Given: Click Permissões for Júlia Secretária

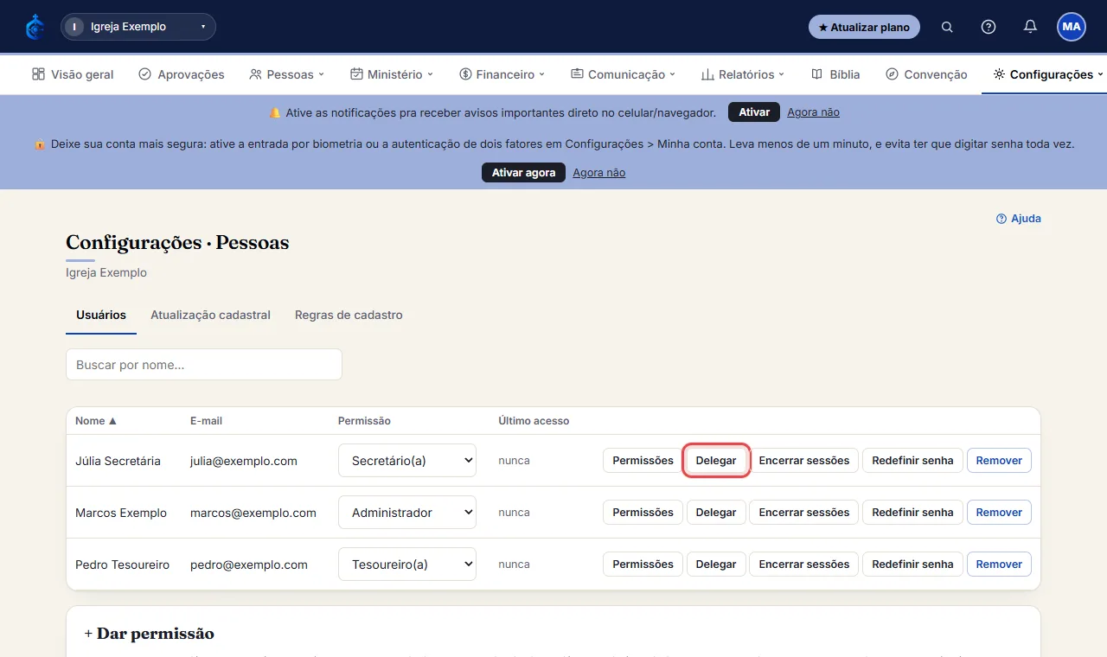Looking at the screenshot, I should (643, 461).
